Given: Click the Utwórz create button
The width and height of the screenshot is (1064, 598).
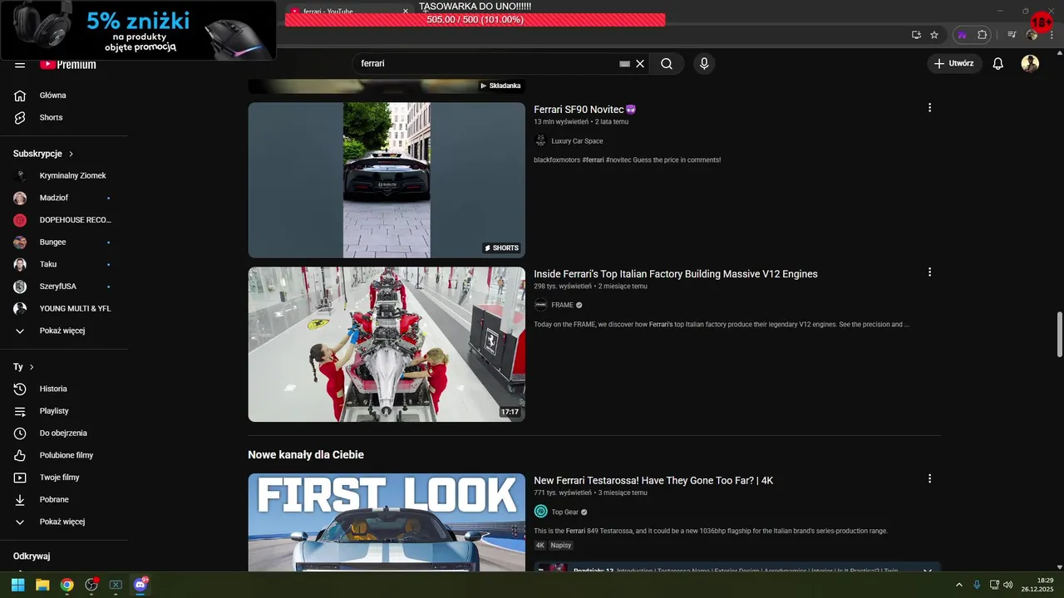Looking at the screenshot, I should [x=954, y=64].
